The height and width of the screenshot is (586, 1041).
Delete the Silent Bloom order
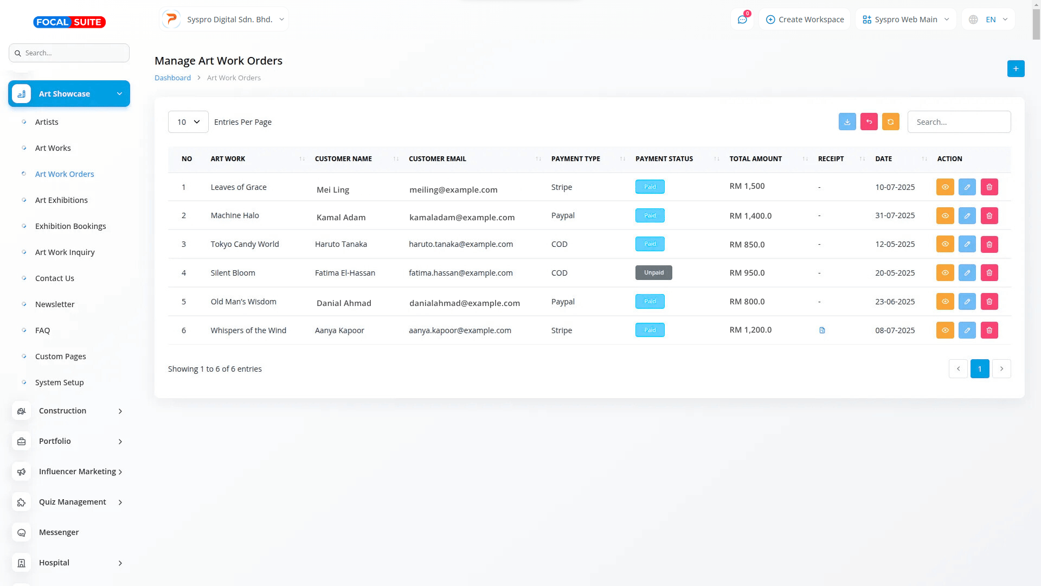[989, 273]
